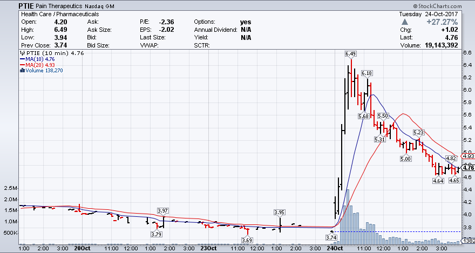475x253 pixels.
Task: Click the copyright symbol before StockCharts.com
Action: pos(426,5)
